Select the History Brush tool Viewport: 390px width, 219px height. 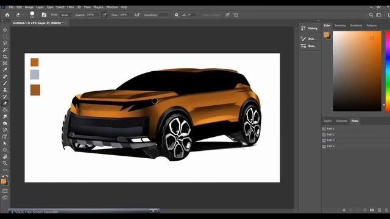coord(5,97)
